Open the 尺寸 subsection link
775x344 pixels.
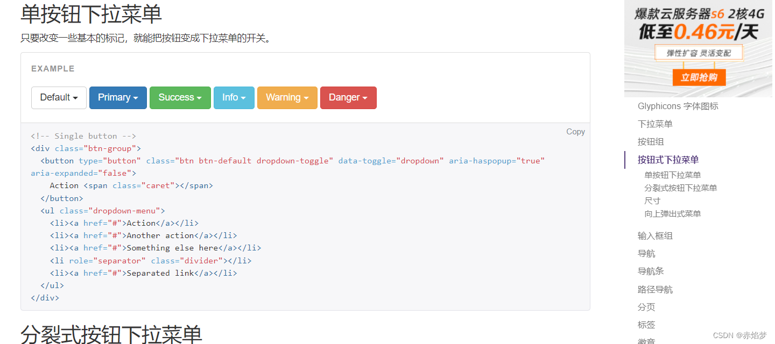click(x=652, y=200)
